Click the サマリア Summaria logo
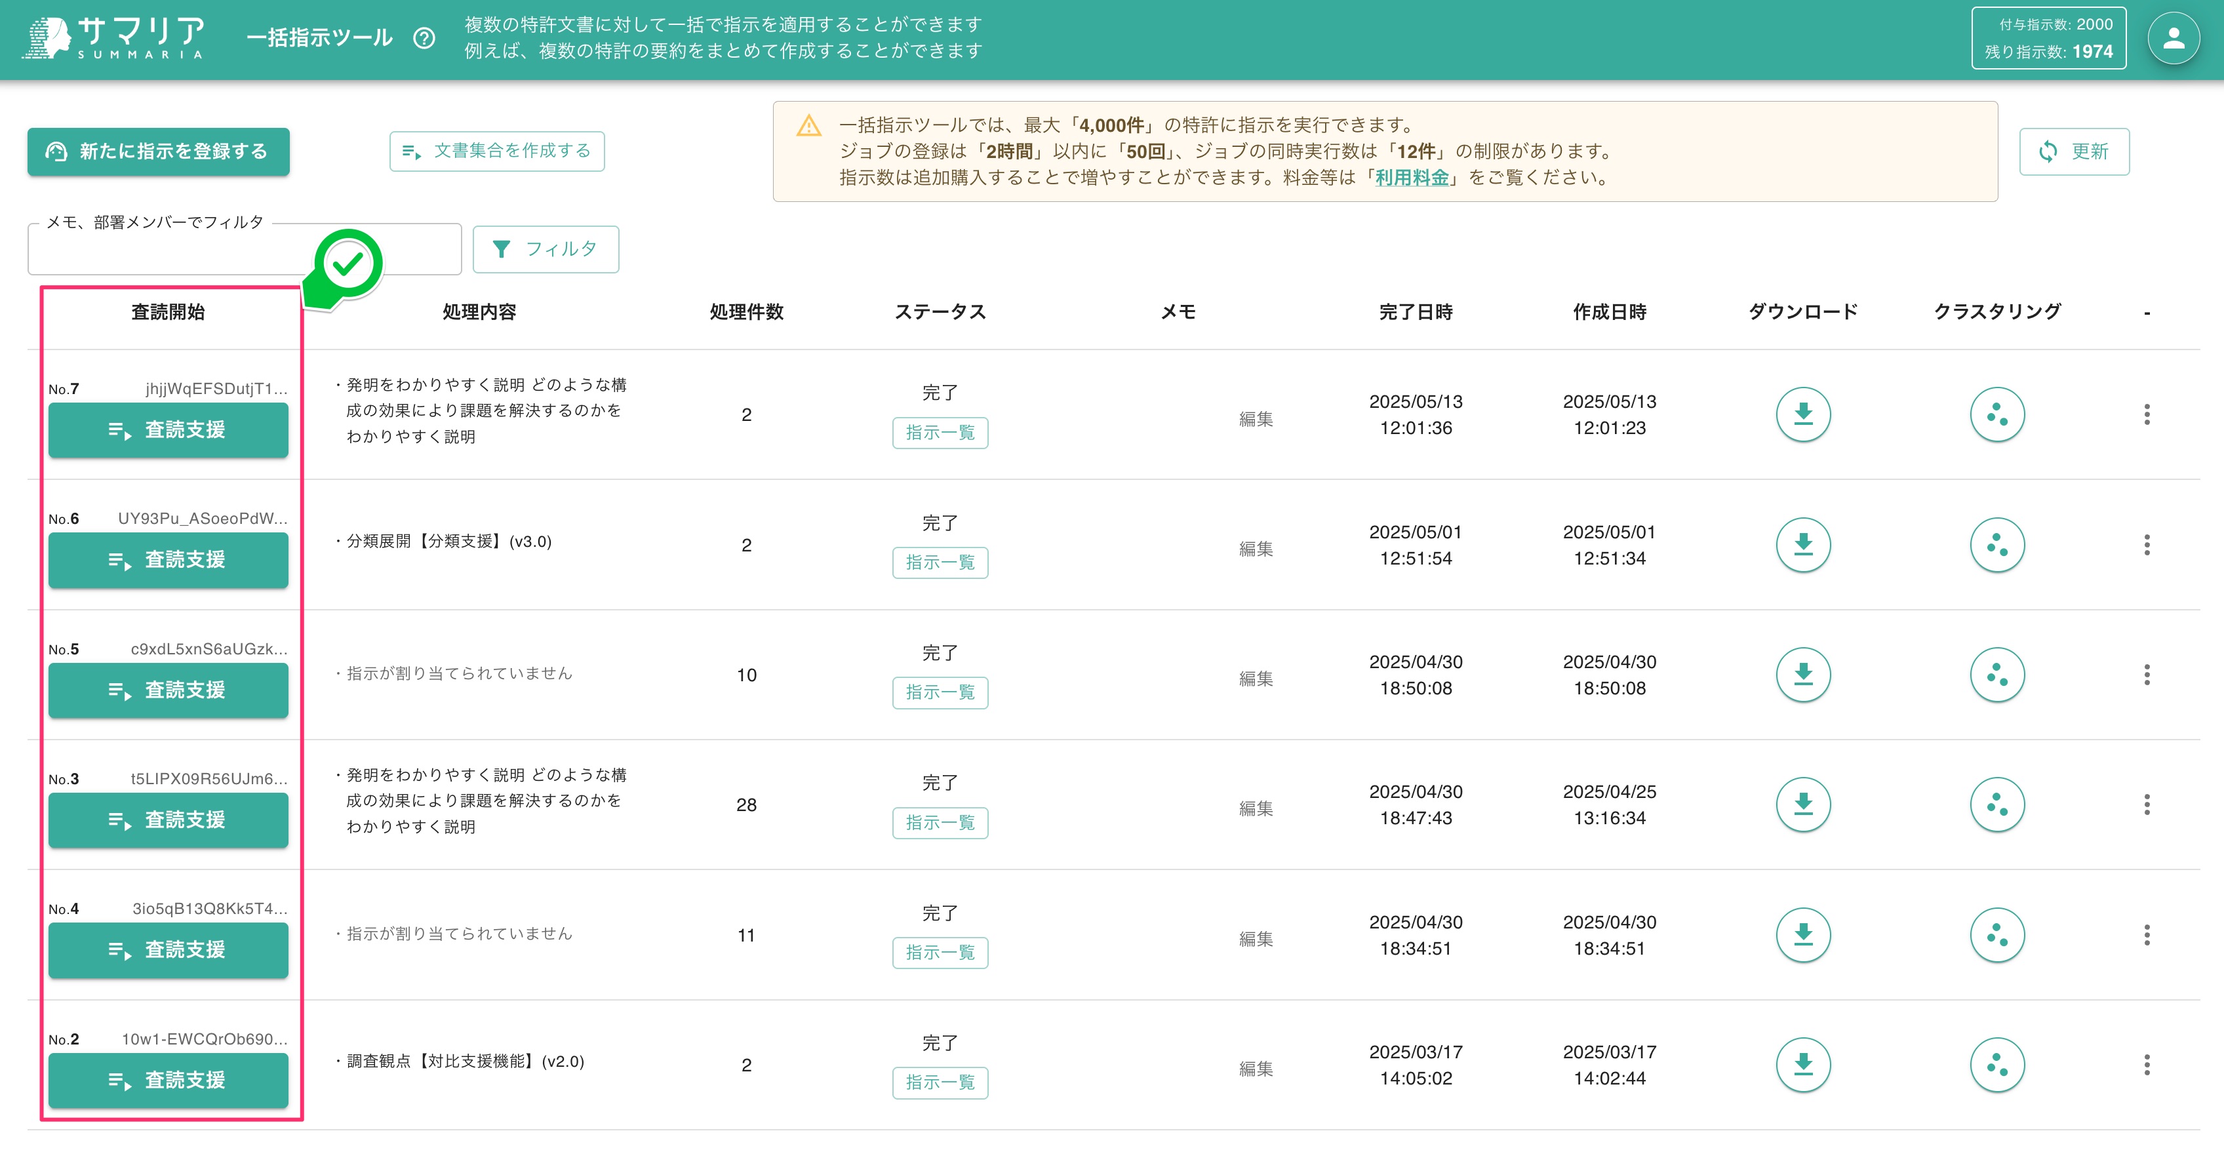 pyautogui.click(x=115, y=38)
